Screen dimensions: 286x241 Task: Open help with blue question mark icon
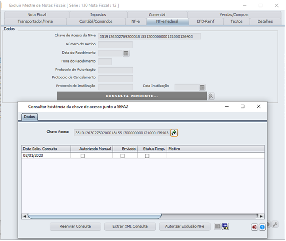tap(262, 227)
